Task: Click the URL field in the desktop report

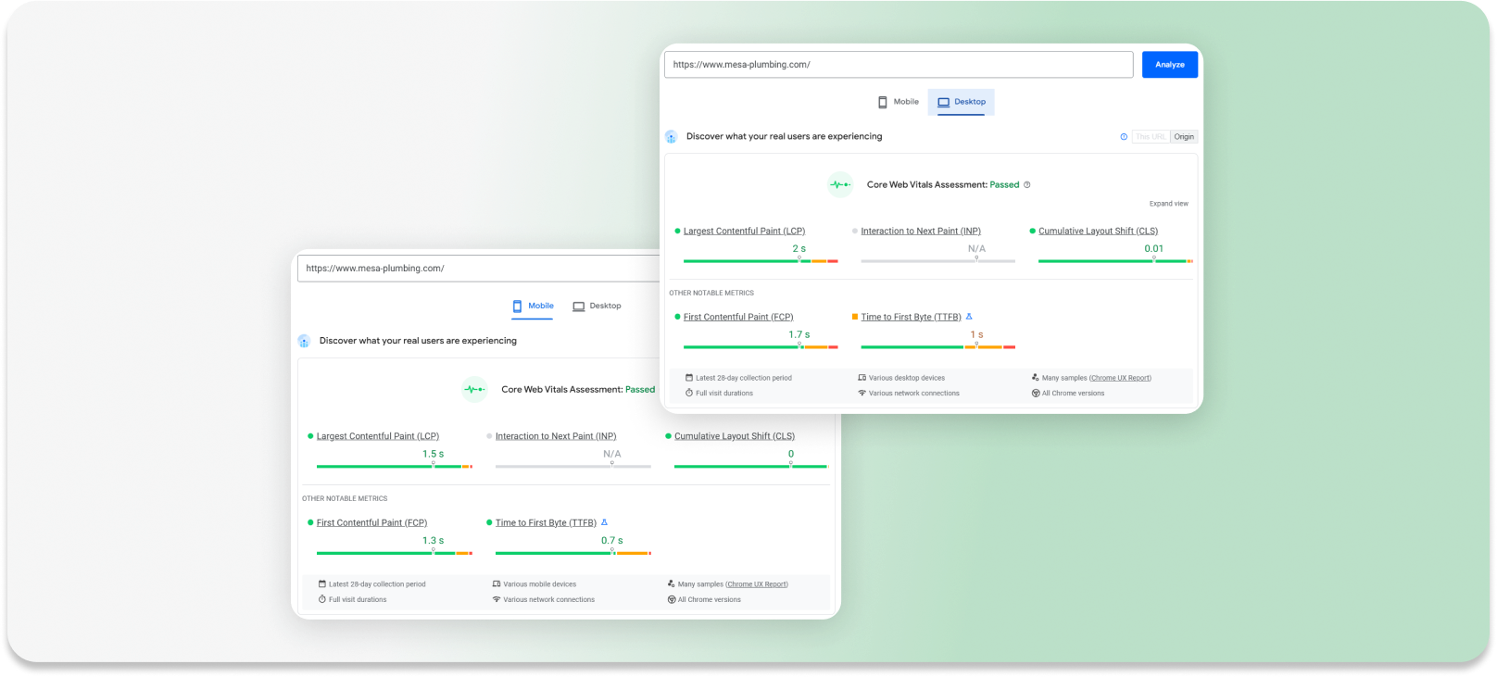Action: (898, 65)
